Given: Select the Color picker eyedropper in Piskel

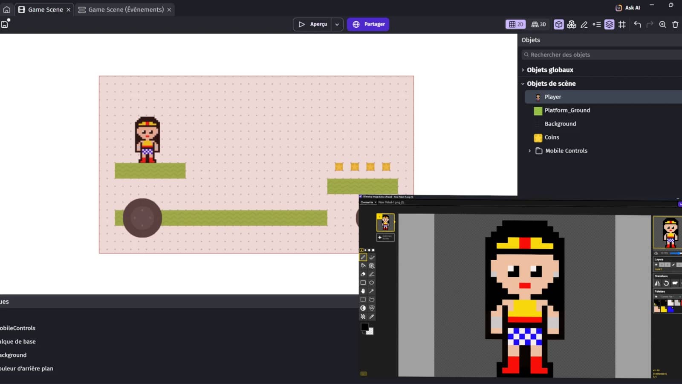Looking at the screenshot, I should pos(372,317).
